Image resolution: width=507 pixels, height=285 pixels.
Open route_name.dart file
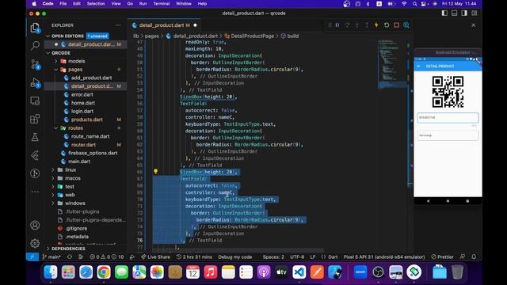90,136
